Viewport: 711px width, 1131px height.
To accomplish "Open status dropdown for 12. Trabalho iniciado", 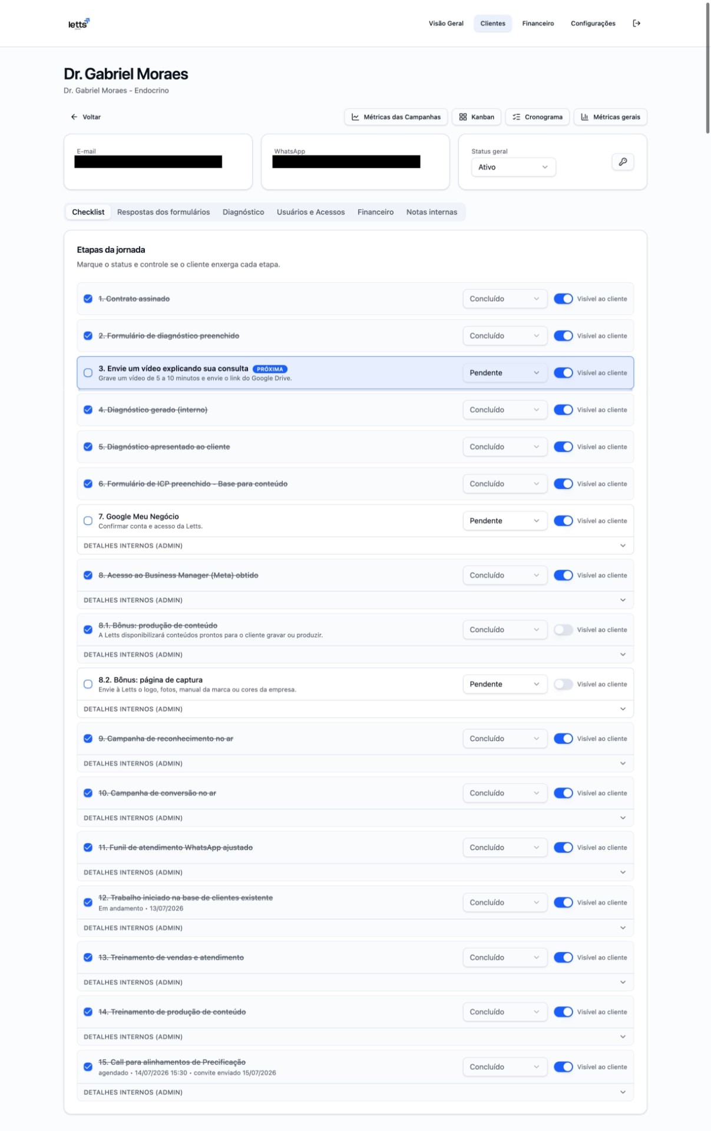I will [505, 902].
